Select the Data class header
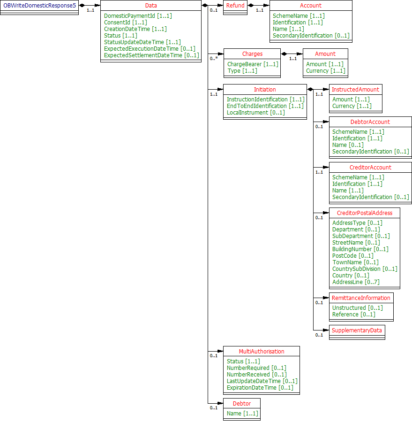 pyautogui.click(x=151, y=5)
